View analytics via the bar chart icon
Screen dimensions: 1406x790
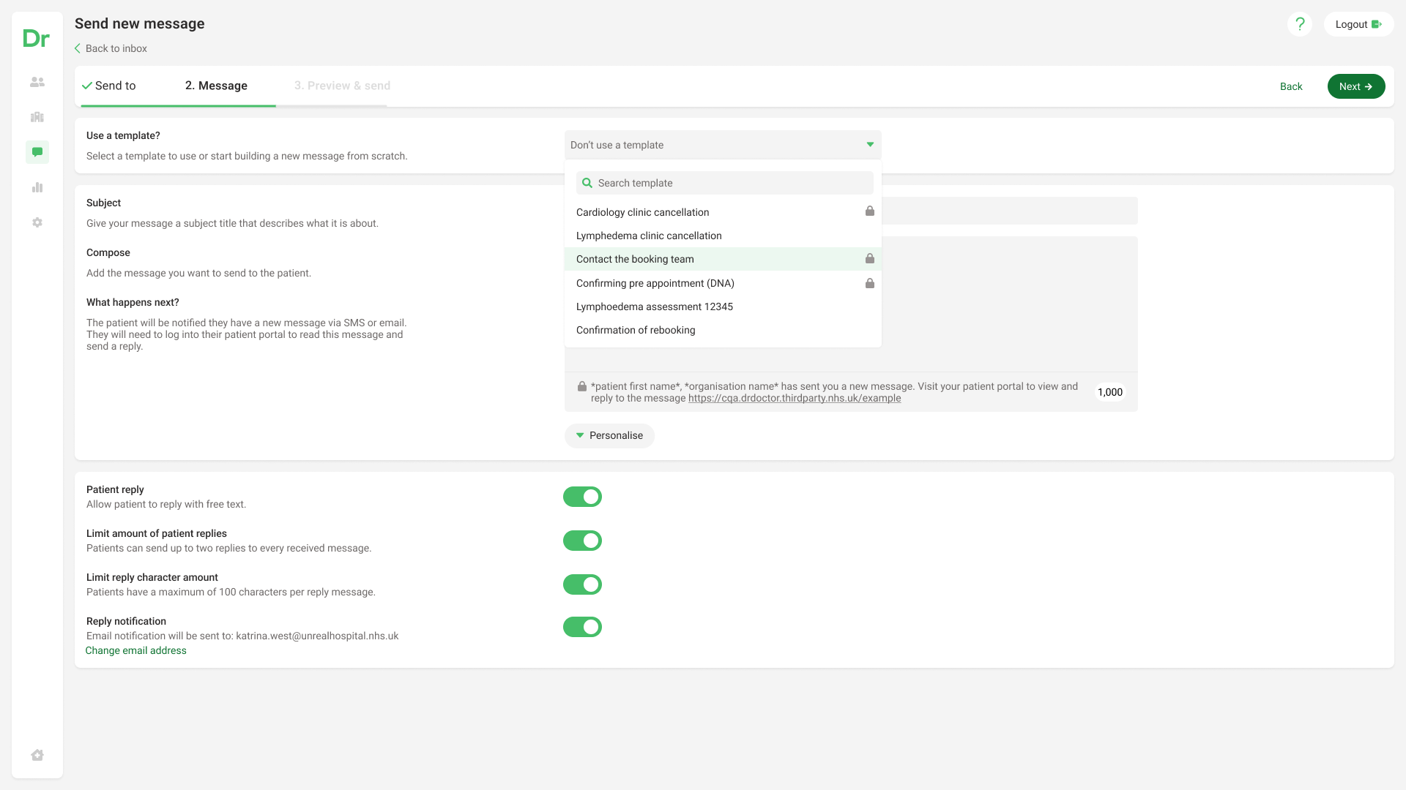(37, 187)
